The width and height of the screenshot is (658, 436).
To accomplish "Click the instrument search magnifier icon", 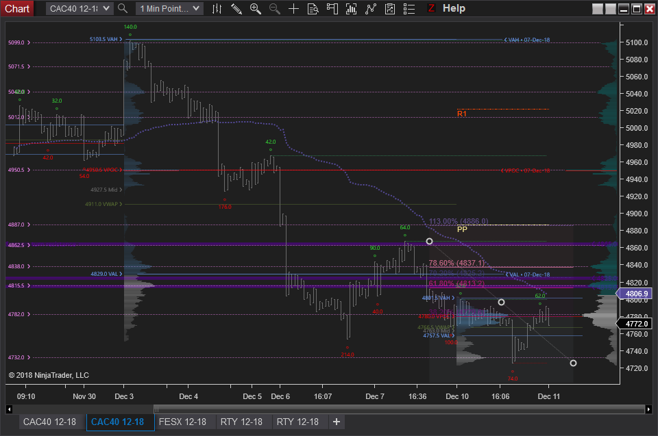I will [x=123, y=8].
